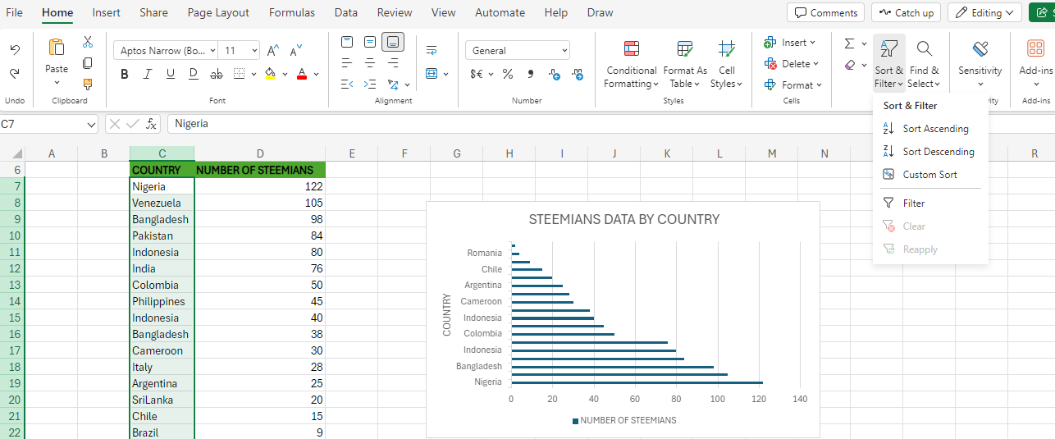Toggle Italic formatting
Image resolution: width=1055 pixels, height=439 pixels.
(148, 74)
